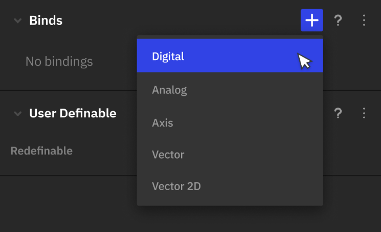Collapse the Binds section chevron

[x=18, y=20]
